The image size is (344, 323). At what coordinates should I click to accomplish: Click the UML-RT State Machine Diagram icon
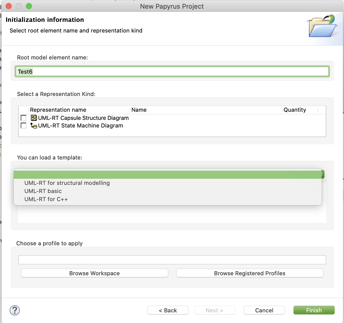tap(34, 125)
